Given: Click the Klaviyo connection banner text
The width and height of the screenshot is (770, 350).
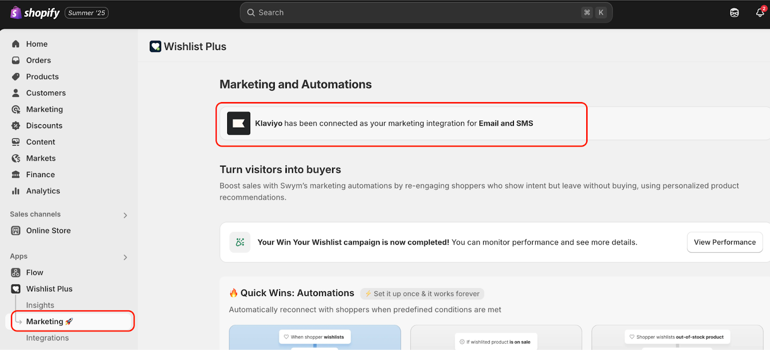Looking at the screenshot, I should (x=394, y=123).
